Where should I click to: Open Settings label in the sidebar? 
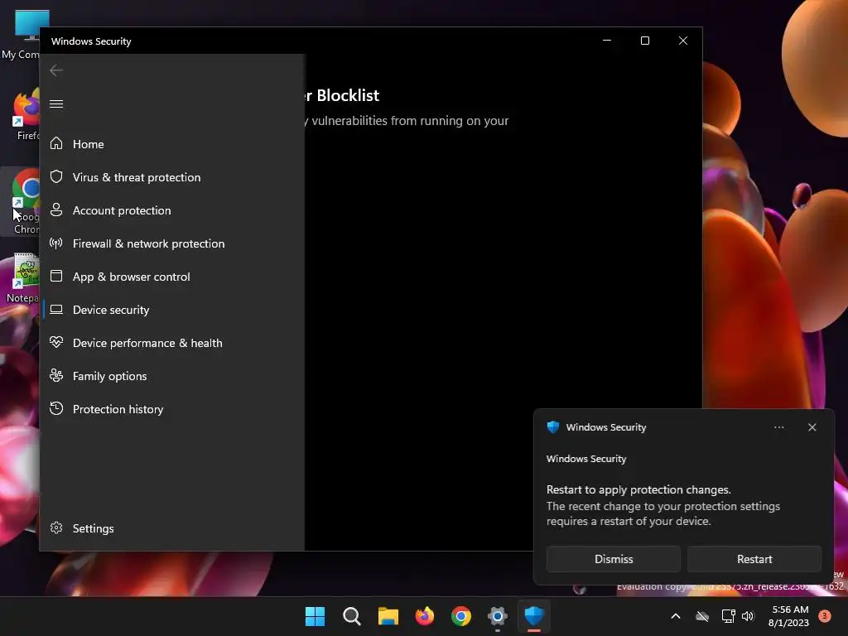pyautogui.click(x=93, y=528)
